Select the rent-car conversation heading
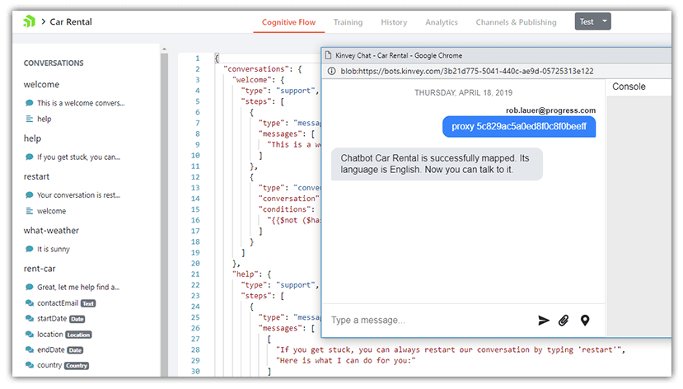 click(40, 269)
